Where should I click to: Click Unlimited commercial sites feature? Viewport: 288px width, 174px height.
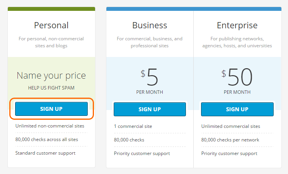pyautogui.click(x=231, y=126)
